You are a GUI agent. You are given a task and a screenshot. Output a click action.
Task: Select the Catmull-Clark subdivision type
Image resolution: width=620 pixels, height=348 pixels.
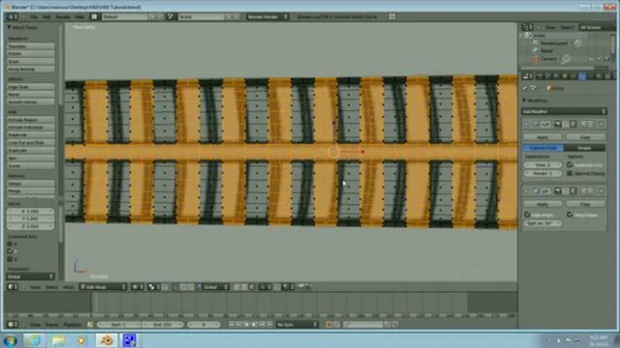point(542,148)
